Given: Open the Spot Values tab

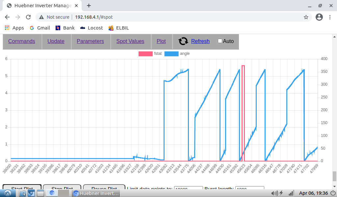Looking at the screenshot, I should pyautogui.click(x=130, y=41).
